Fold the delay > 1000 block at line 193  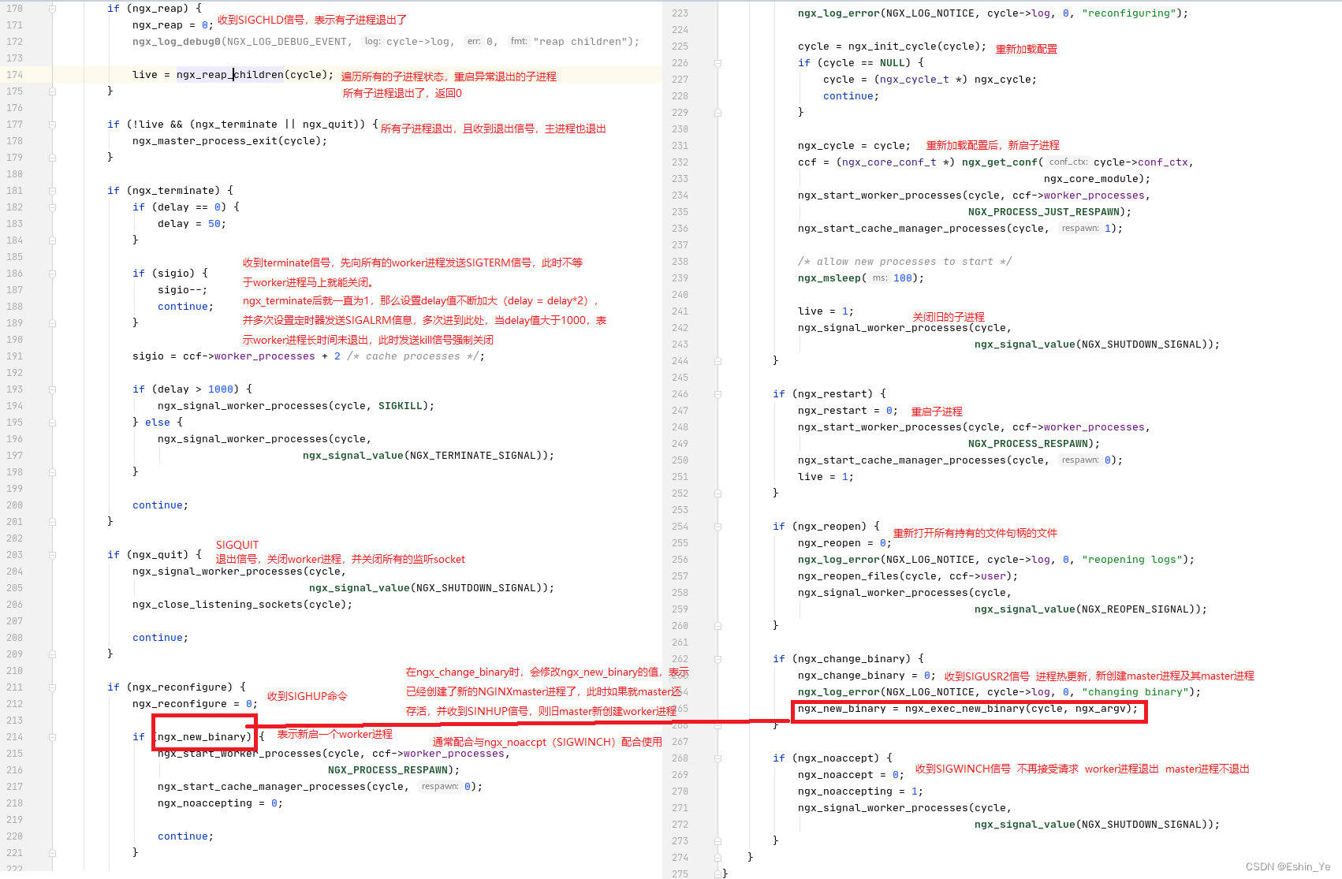[x=52, y=389]
